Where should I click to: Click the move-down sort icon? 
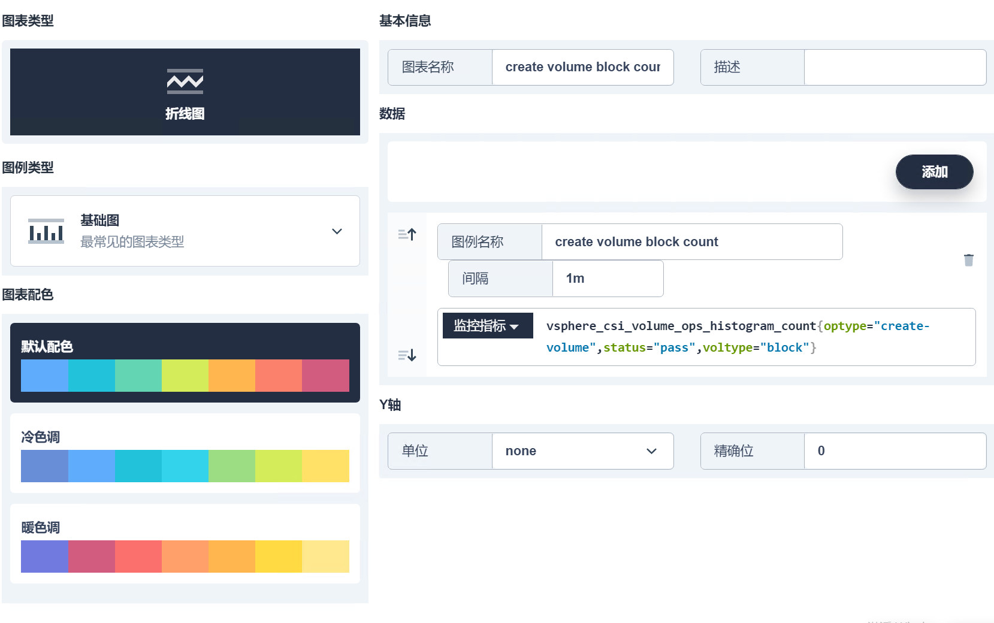tap(407, 355)
